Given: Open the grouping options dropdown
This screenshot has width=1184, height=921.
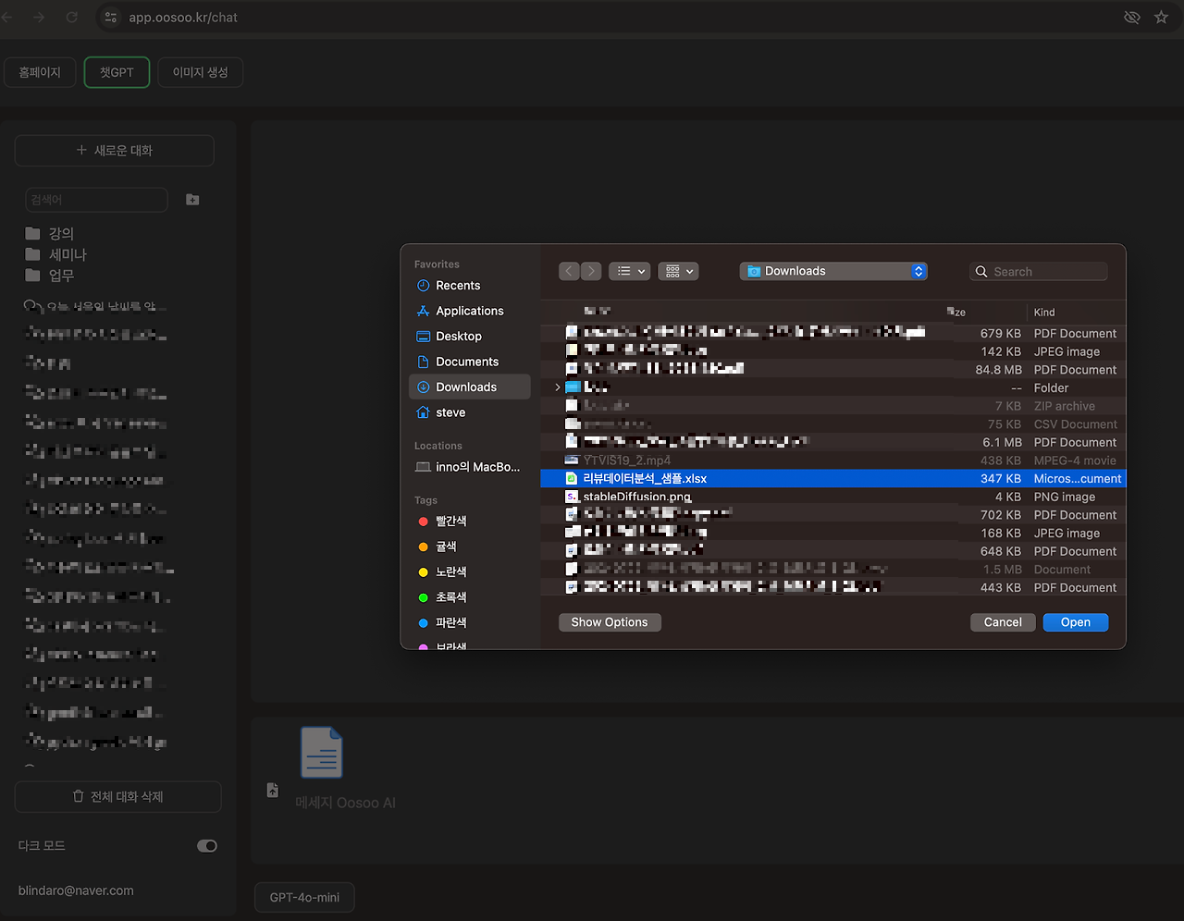Looking at the screenshot, I should point(679,271).
